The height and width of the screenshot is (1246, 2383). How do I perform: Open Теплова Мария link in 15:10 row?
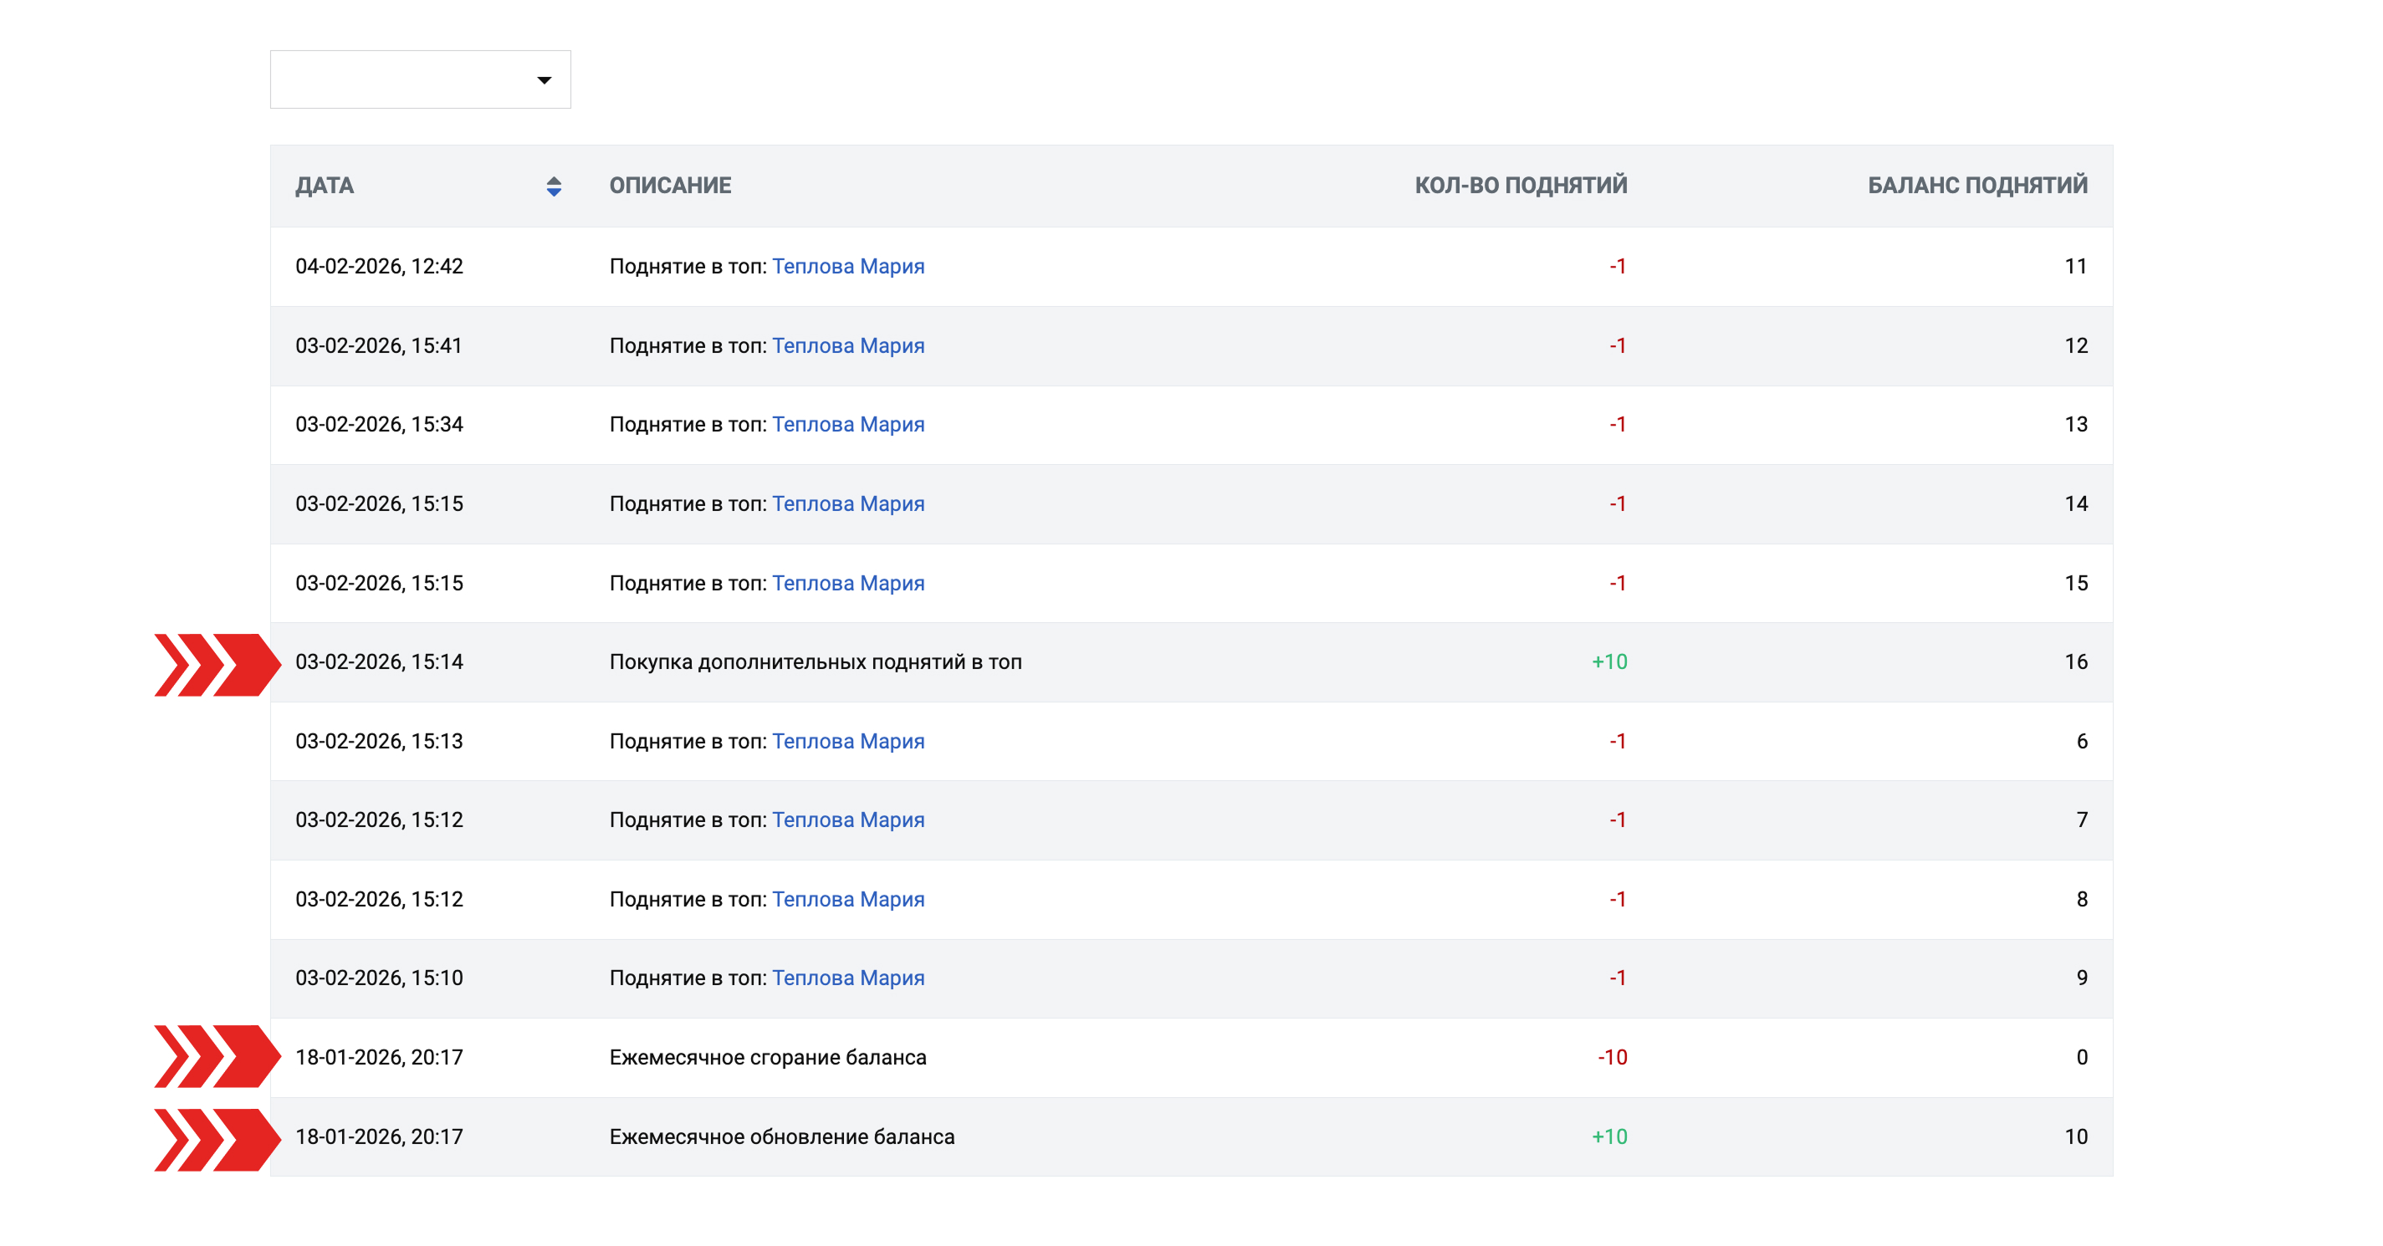coord(847,978)
